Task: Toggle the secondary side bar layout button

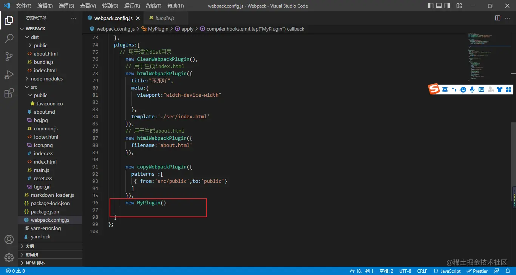Action: (447, 6)
